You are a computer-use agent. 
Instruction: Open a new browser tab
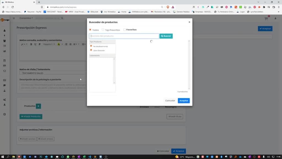point(39,2)
